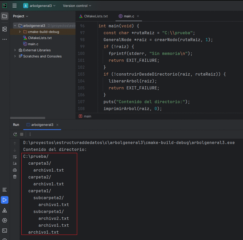
Task: Toggle soft-wrap in the Run console
Action: tap(15, 157)
